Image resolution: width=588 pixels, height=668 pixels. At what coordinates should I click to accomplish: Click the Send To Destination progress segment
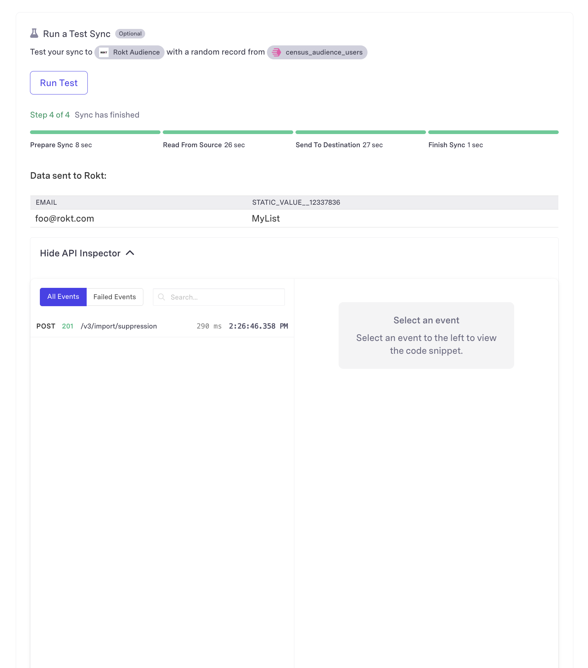coord(361,132)
